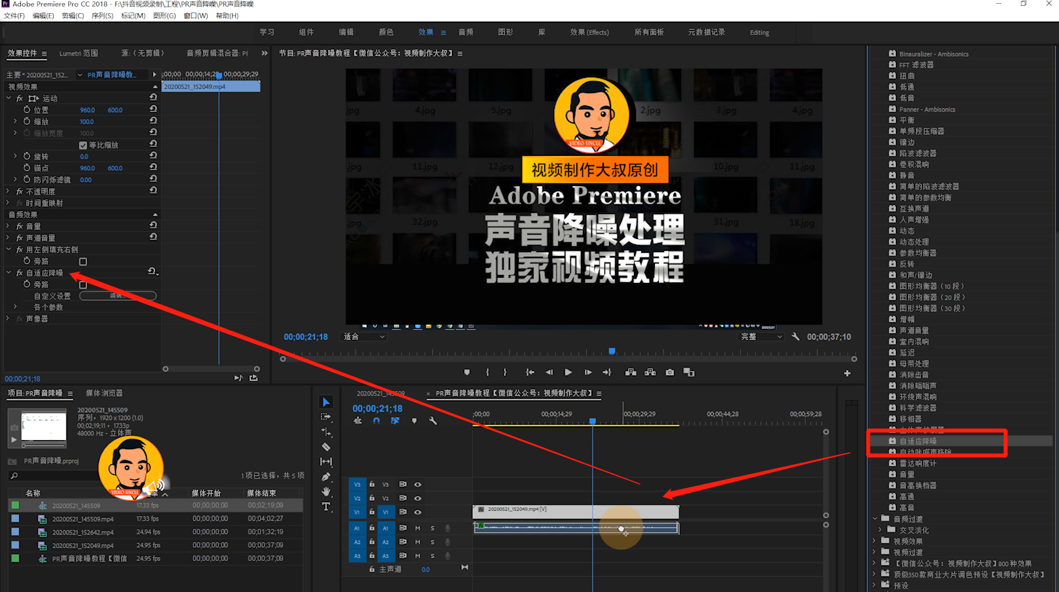The image size is (1059, 592).
Task: Go to In point in program monitor
Action: pos(530,373)
